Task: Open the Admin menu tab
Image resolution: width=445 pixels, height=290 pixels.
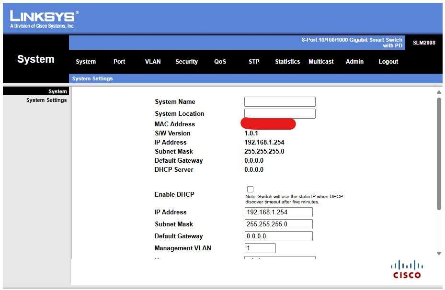Action: pyautogui.click(x=354, y=62)
